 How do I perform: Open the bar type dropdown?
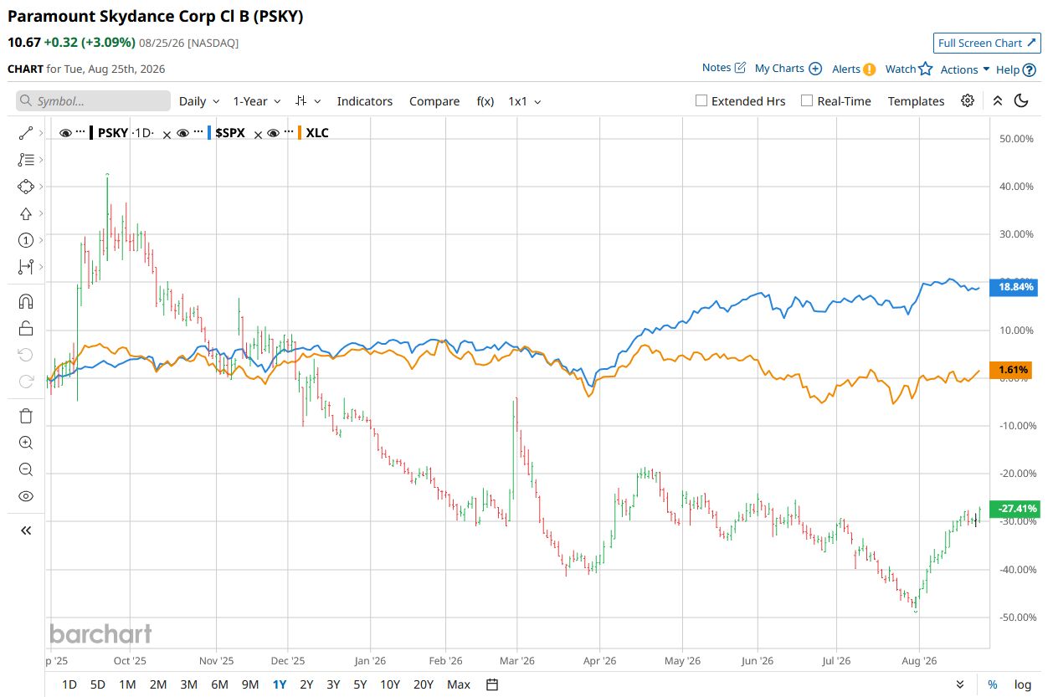(308, 101)
